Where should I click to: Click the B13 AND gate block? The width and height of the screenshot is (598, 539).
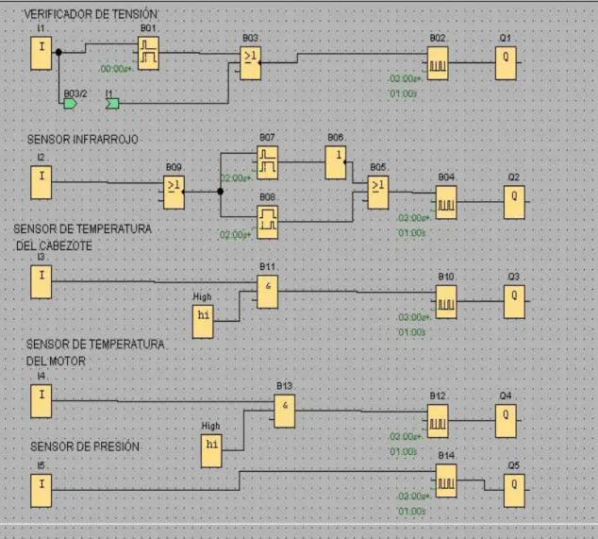click(285, 412)
